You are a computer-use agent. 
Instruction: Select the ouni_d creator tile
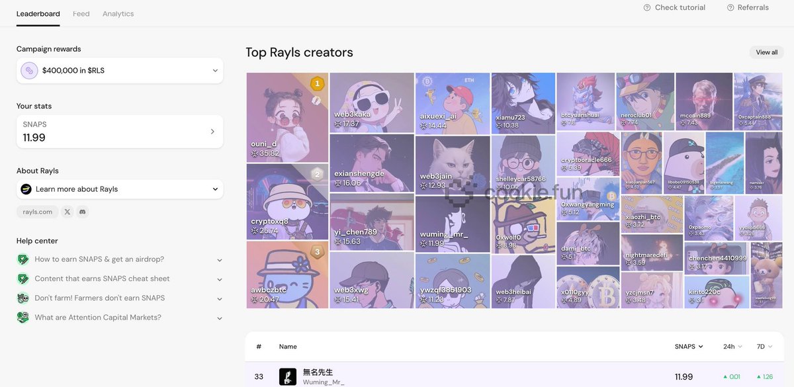click(x=287, y=118)
